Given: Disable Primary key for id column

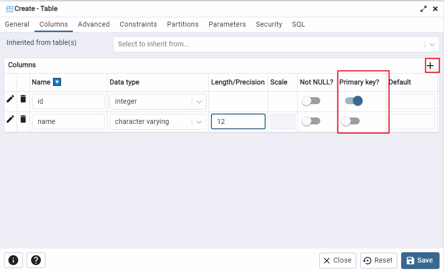Looking at the screenshot, I should (x=354, y=101).
